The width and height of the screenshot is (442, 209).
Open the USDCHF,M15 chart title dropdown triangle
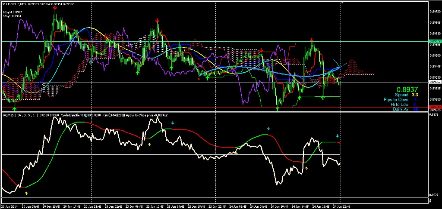[x=3, y=4]
